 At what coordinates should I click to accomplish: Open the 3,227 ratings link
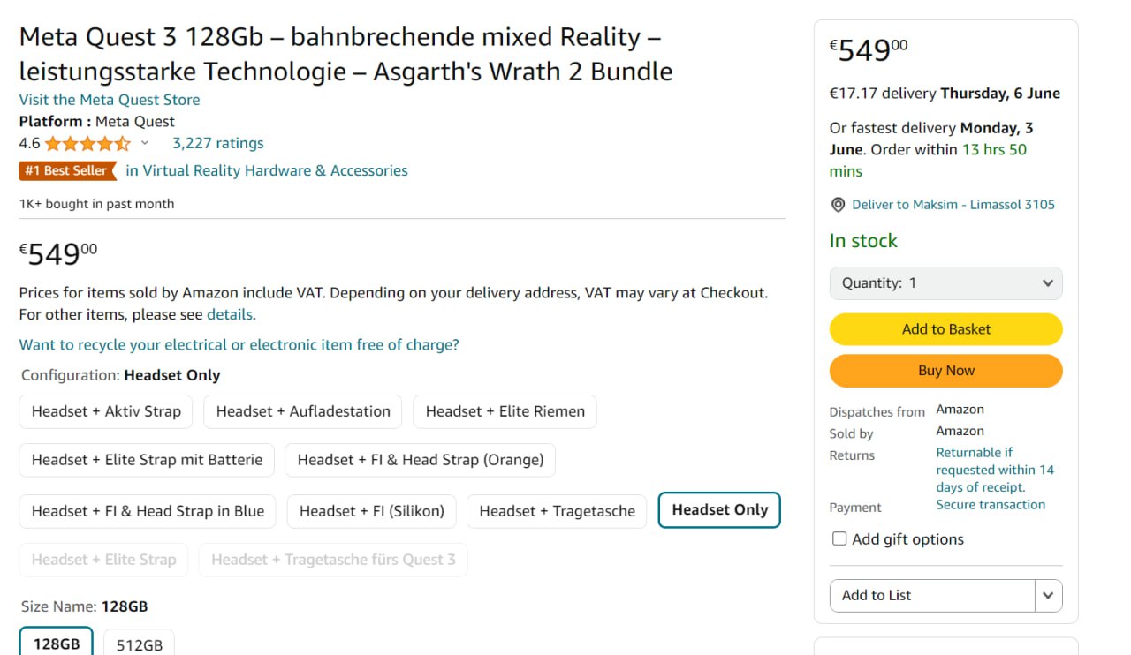217,143
